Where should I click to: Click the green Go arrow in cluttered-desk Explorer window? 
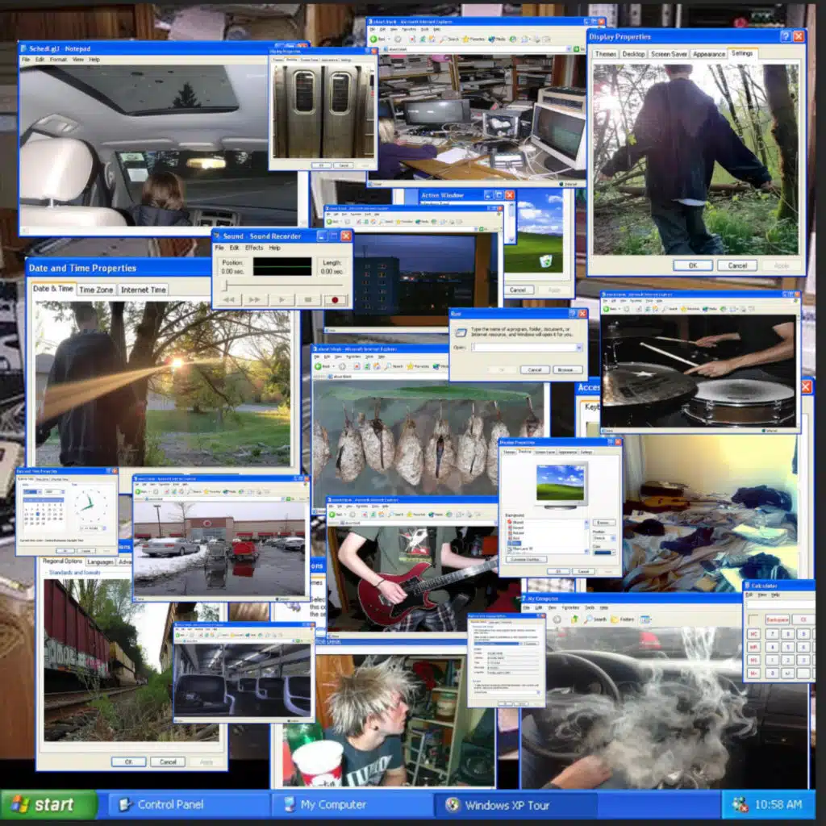pyautogui.click(x=577, y=49)
